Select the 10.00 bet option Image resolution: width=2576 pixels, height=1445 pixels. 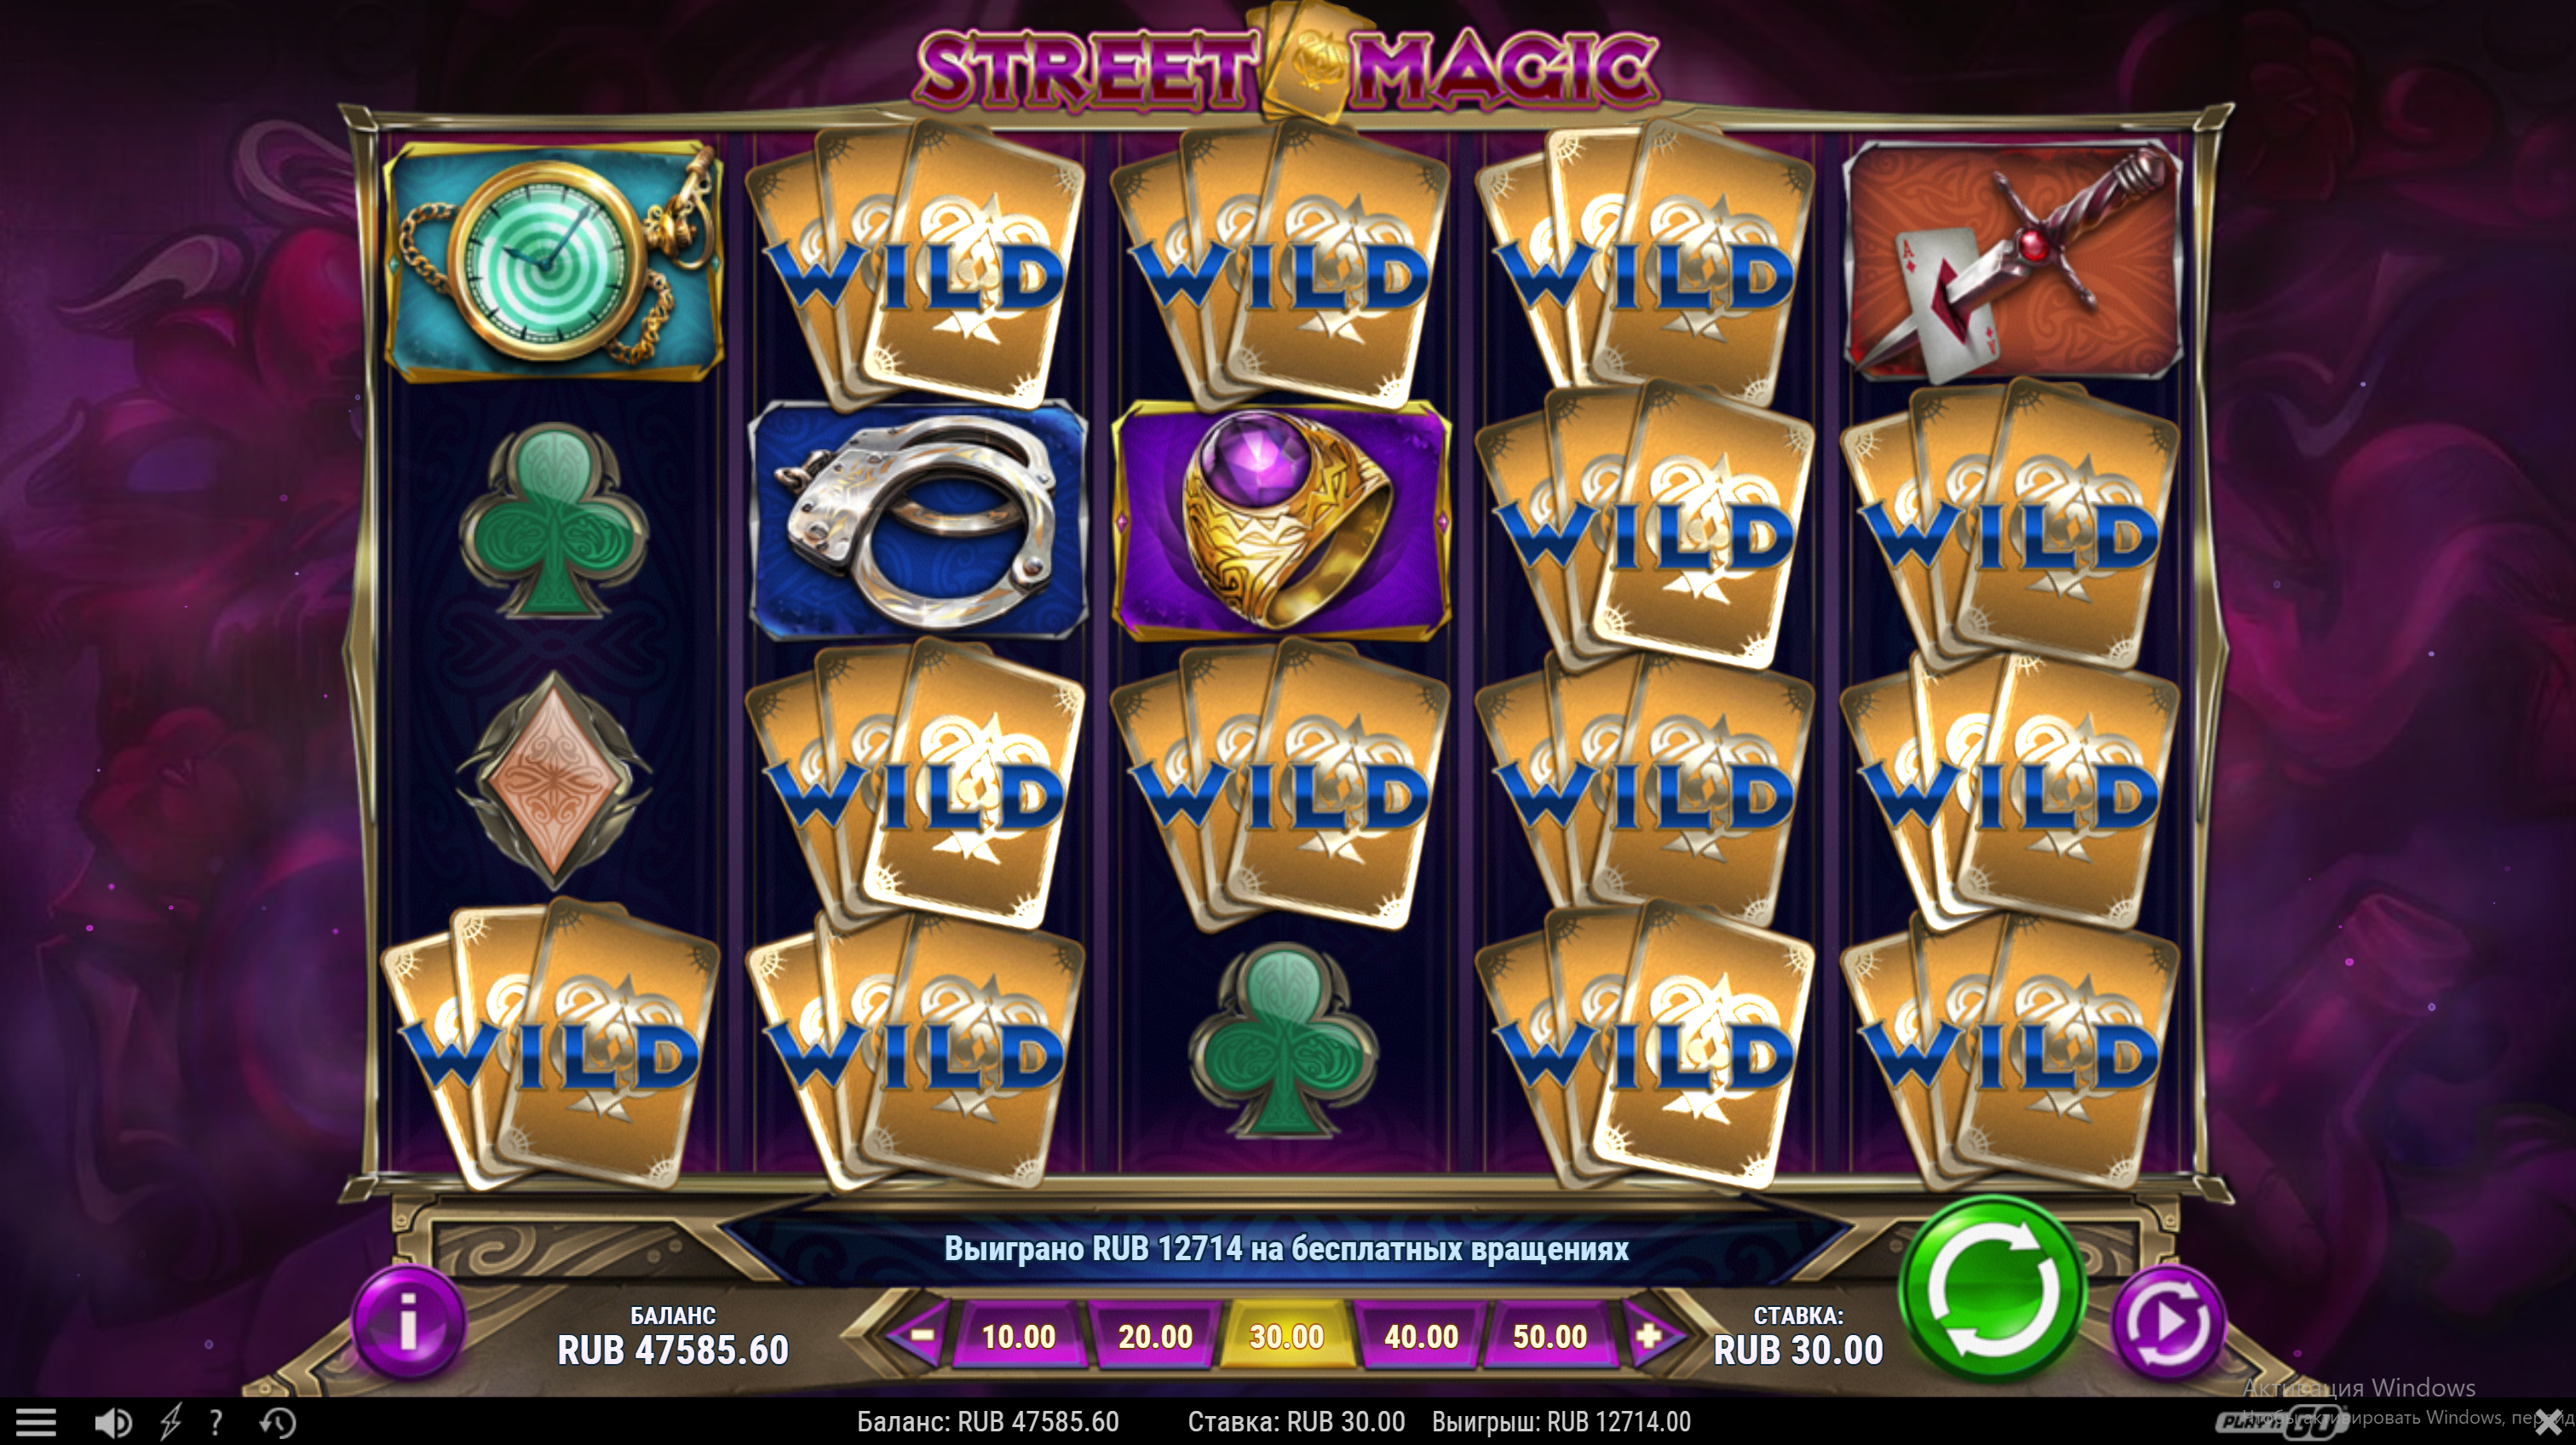click(x=1018, y=1336)
